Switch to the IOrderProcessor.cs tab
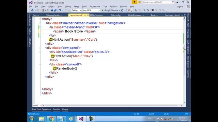The image size is (218, 122). (136, 15)
